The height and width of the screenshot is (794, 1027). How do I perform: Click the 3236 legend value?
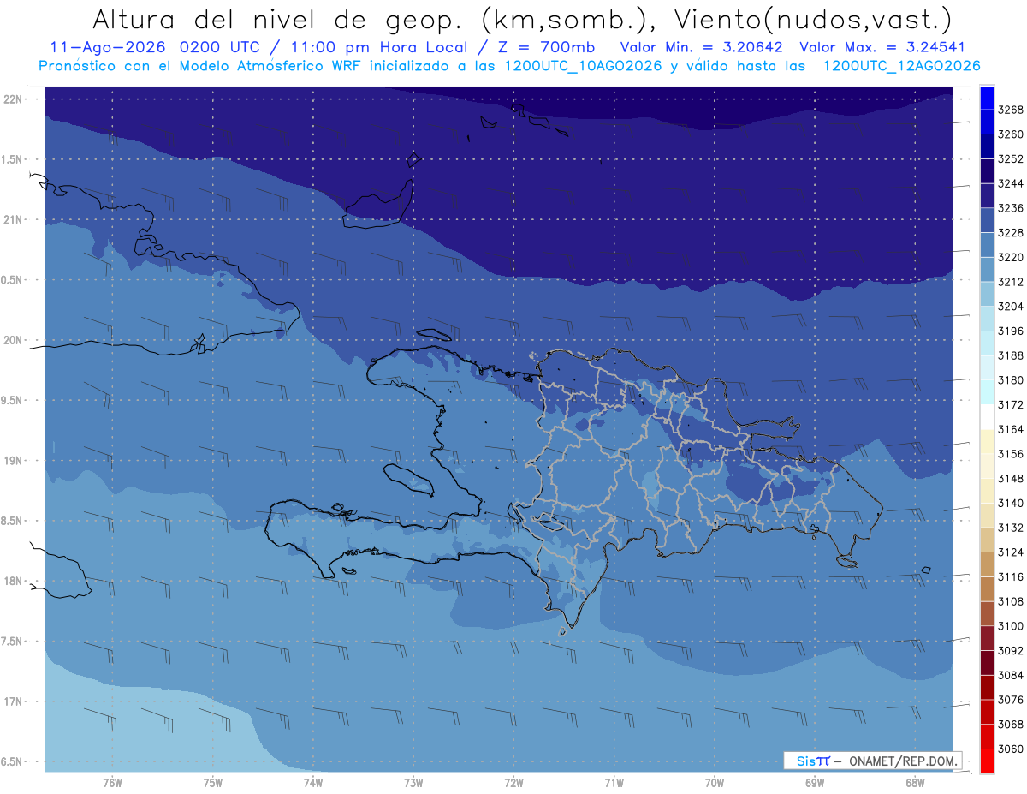coord(1011,208)
